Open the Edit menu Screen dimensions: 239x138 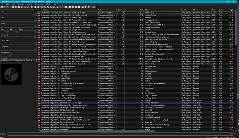8,4
